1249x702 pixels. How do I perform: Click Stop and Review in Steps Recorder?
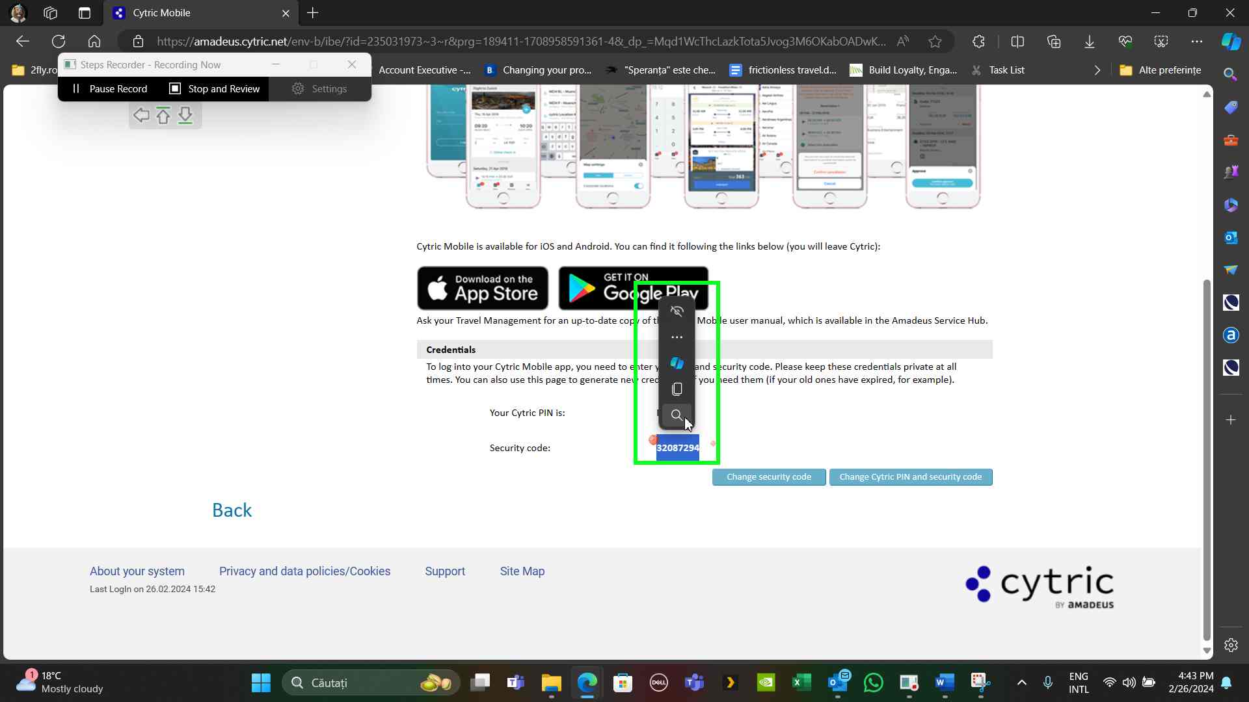[215, 89]
